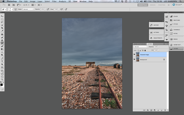This screenshot has width=184, height=115.
Task: Toggle lock image pixels brush icon
Action: coord(141,50)
